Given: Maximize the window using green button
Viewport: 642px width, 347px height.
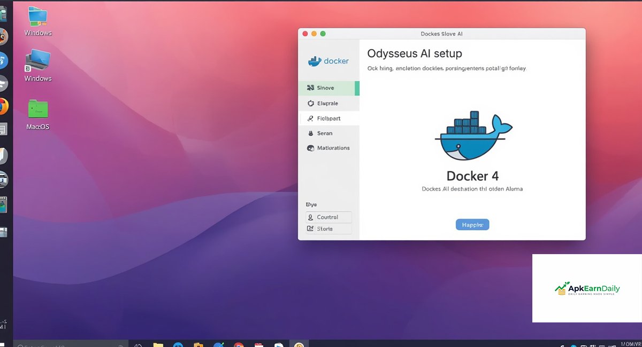Looking at the screenshot, I should pos(323,34).
